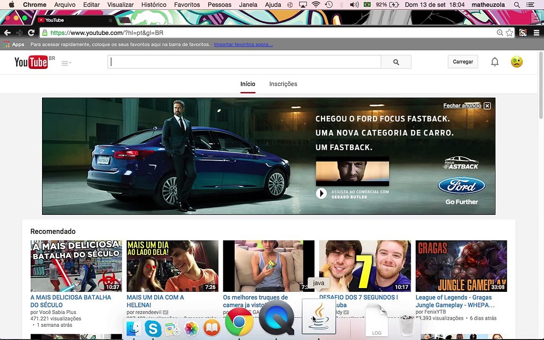The width and height of the screenshot is (544, 340).
Task: Open the Chrome hamburger menu
Action: 536,33
